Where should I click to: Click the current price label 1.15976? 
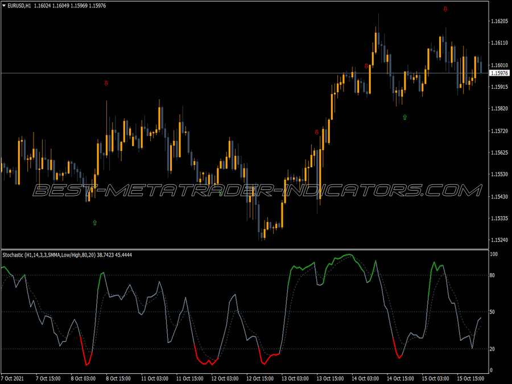pos(499,73)
